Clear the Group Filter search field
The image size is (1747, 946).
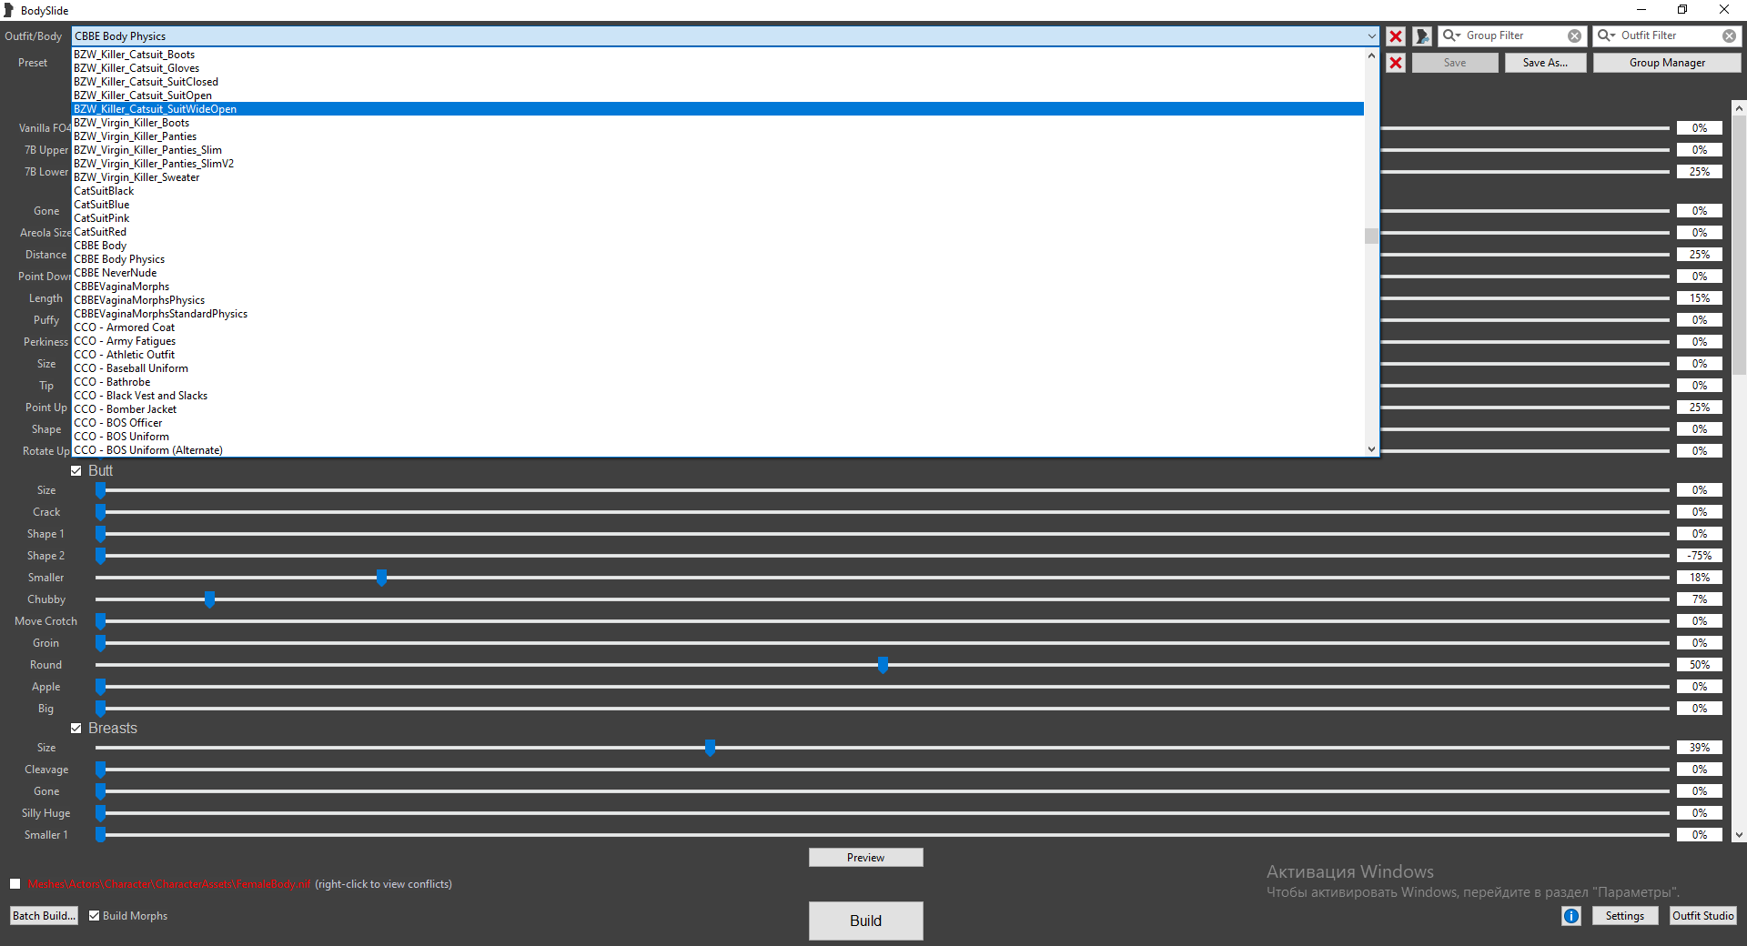point(1574,36)
